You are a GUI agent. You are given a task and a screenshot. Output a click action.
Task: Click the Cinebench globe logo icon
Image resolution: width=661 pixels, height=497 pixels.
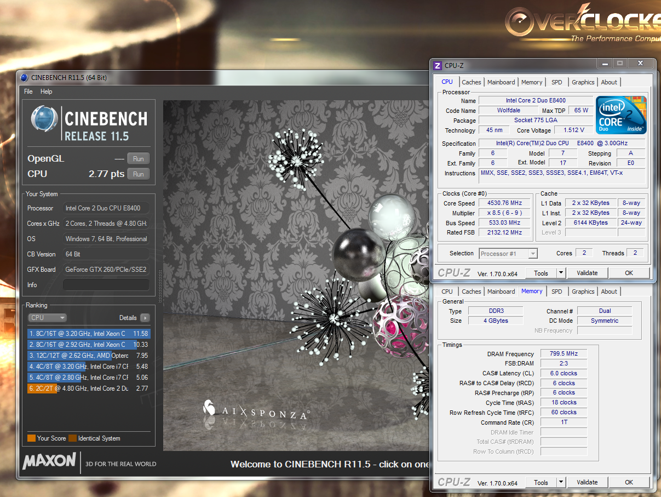[44, 120]
